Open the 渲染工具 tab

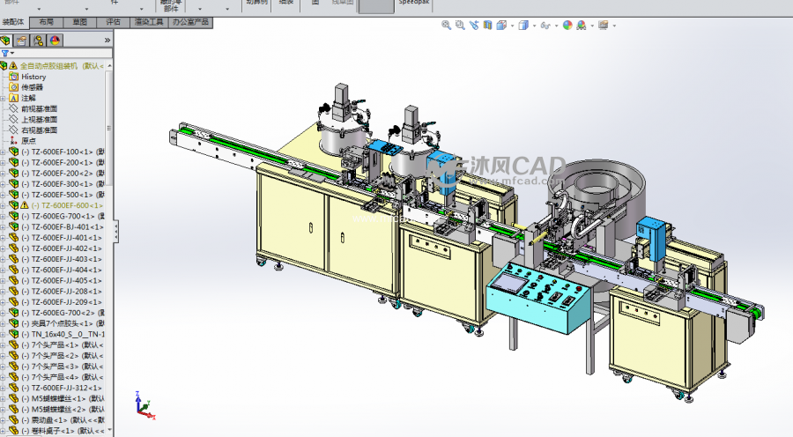[148, 21]
